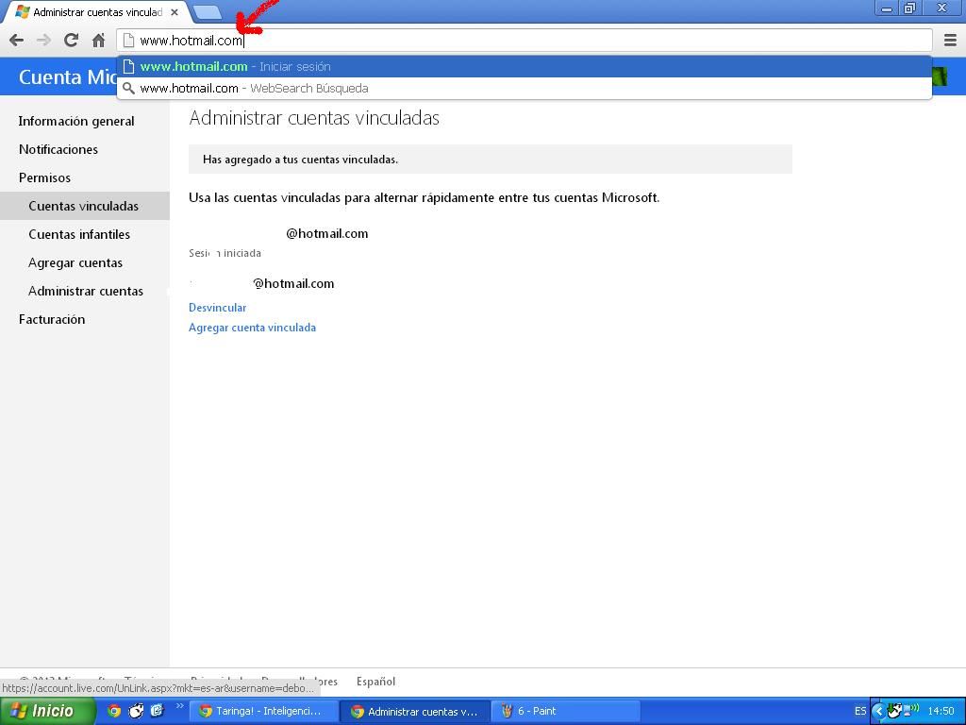
Task: Open Facturación in the sidebar
Action: (52, 320)
